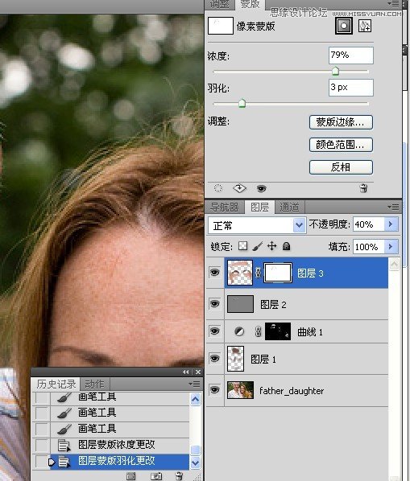Select father_daughter layer thumbnail

(x=241, y=390)
